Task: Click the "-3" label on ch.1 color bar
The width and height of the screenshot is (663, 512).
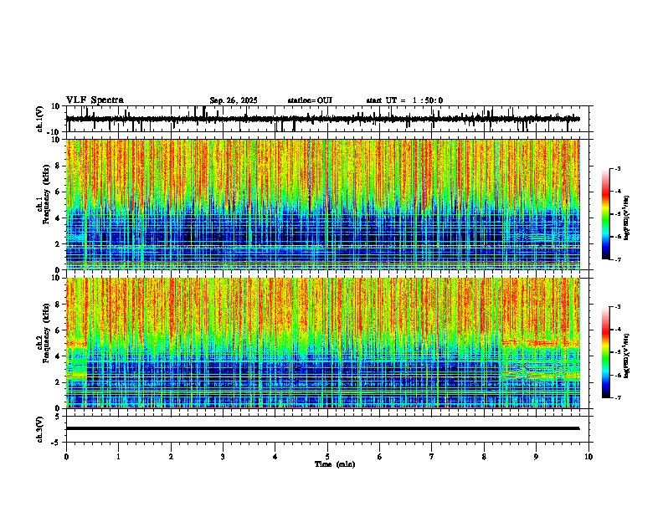Action: click(x=618, y=168)
